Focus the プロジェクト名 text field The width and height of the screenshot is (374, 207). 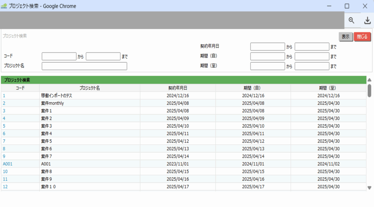(84, 66)
